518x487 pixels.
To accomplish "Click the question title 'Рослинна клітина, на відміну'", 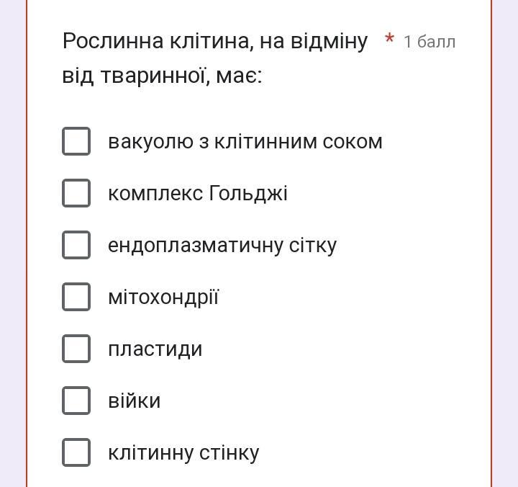I will coord(214,41).
